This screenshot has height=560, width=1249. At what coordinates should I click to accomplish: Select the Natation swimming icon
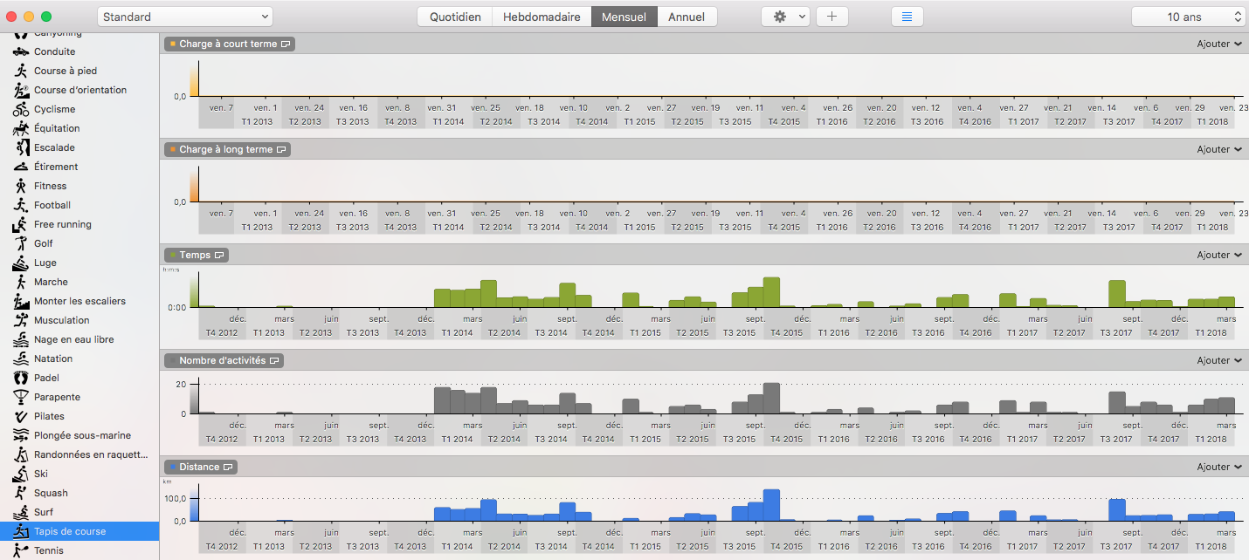coord(21,359)
